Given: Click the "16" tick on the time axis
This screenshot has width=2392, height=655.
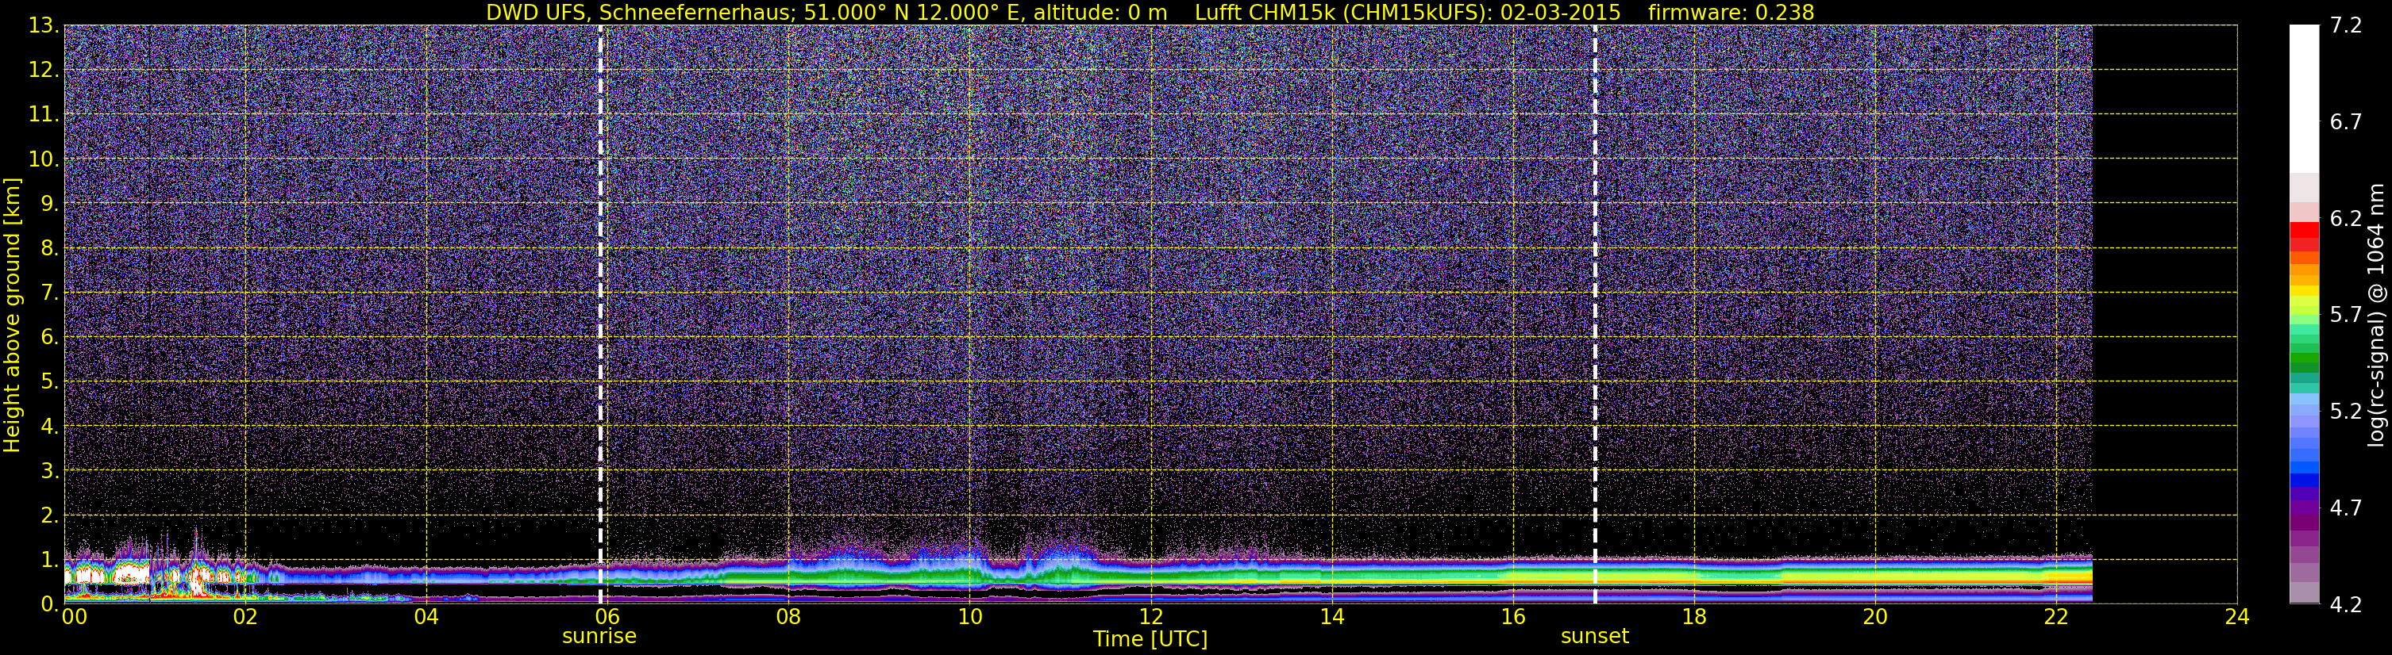Looking at the screenshot, I should pos(1512,618).
